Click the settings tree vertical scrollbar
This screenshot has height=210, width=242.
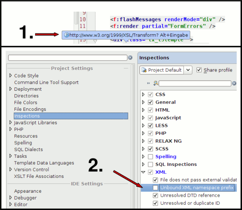point(132,135)
